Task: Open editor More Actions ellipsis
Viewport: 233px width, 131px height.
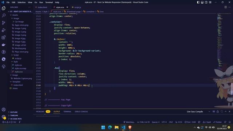Action: tap(230, 7)
